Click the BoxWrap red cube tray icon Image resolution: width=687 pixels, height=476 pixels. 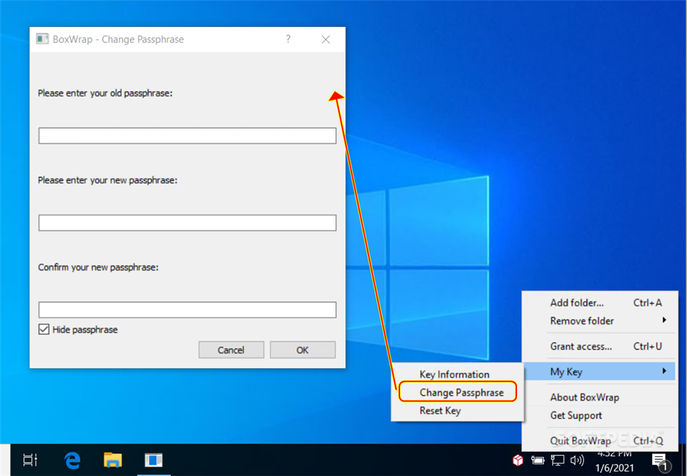tap(518, 460)
